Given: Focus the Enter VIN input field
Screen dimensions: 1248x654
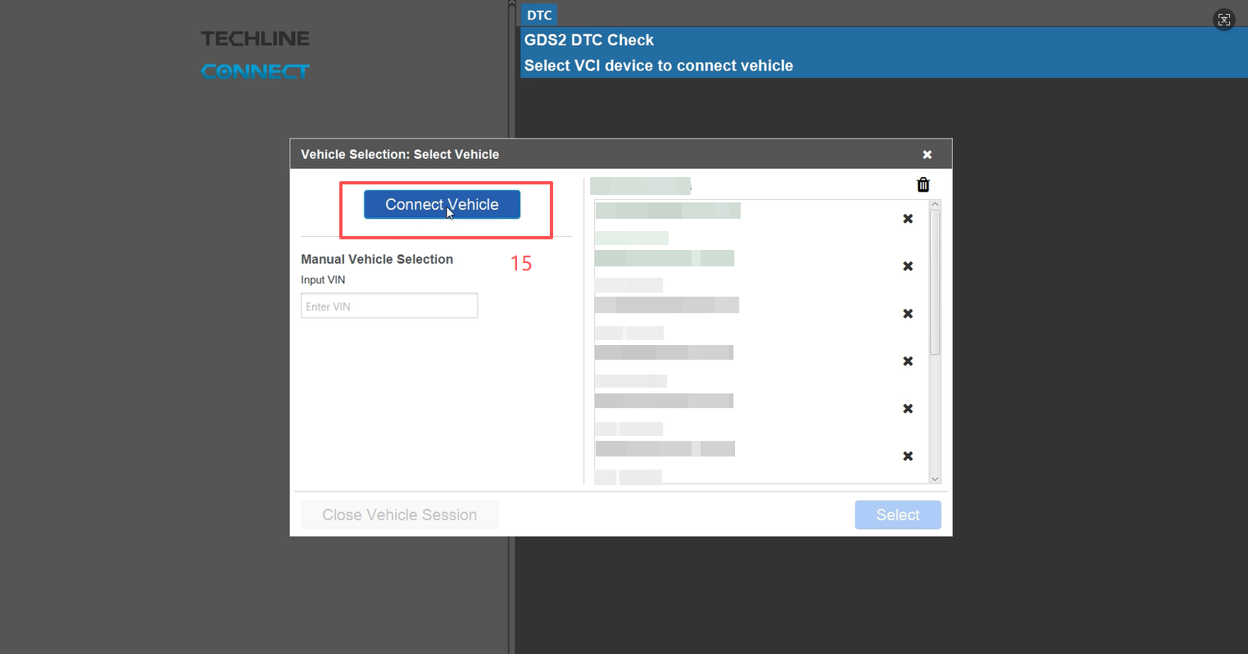Looking at the screenshot, I should tap(389, 306).
